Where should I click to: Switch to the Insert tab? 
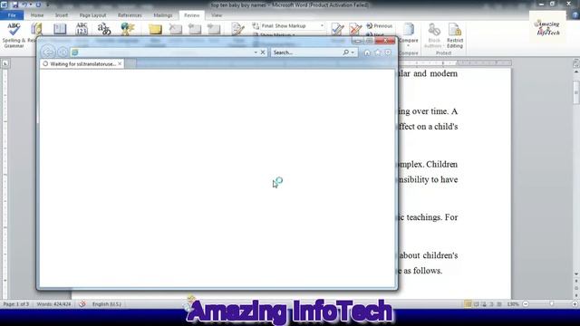62,15
